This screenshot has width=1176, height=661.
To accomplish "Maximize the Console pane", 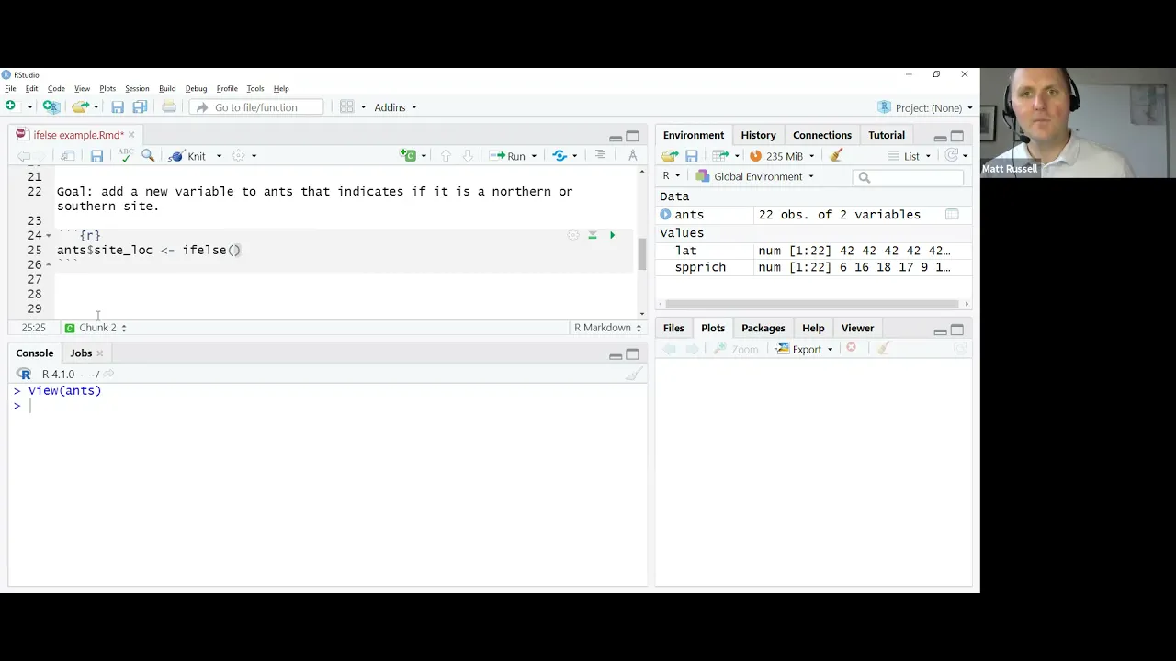I will (632, 354).
